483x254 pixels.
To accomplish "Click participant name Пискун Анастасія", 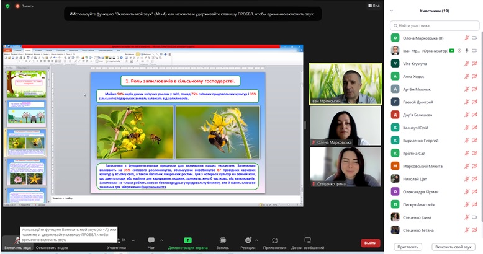I will pos(418,205).
